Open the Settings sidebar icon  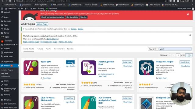2,95
